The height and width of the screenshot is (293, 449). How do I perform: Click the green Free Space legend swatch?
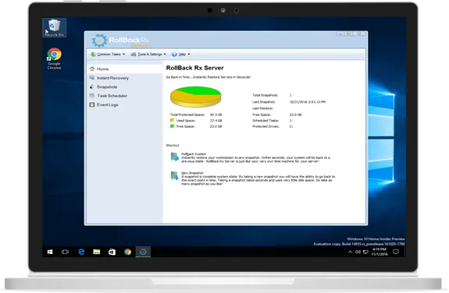pos(172,126)
